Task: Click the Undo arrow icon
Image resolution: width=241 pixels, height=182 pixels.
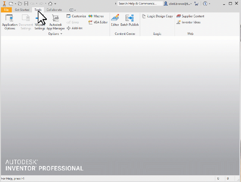Action: (x=32, y=3)
